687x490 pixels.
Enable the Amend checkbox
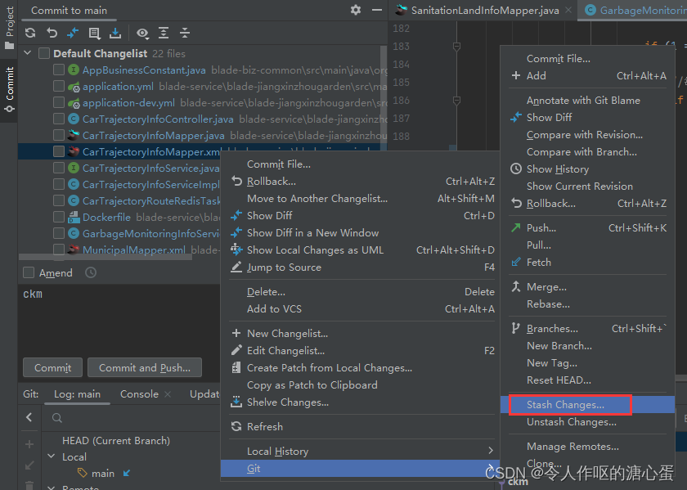(29, 272)
